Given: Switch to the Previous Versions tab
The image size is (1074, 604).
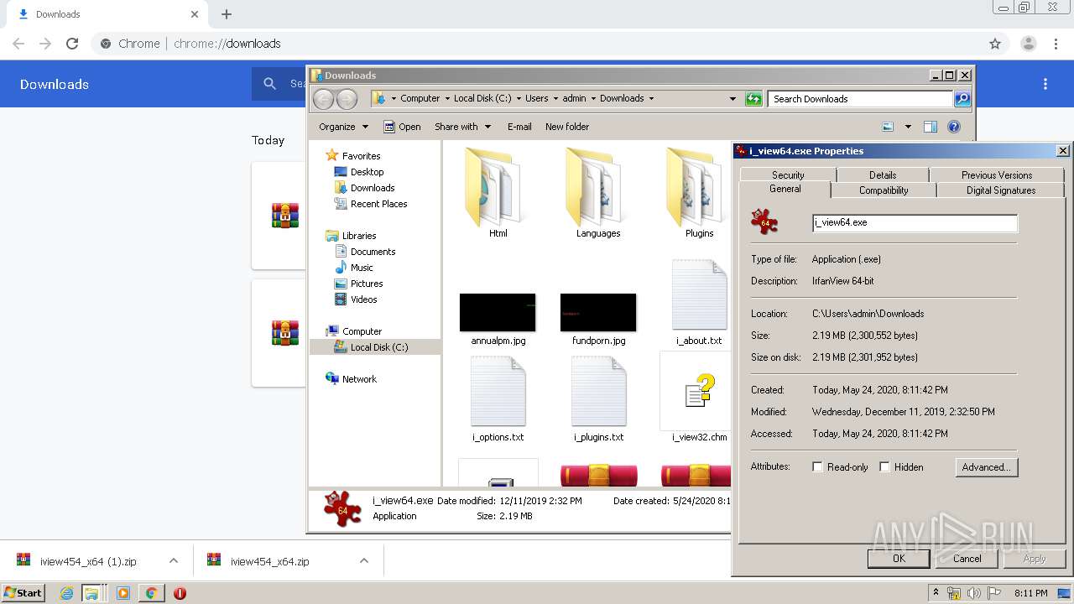Looking at the screenshot, I should click(997, 174).
